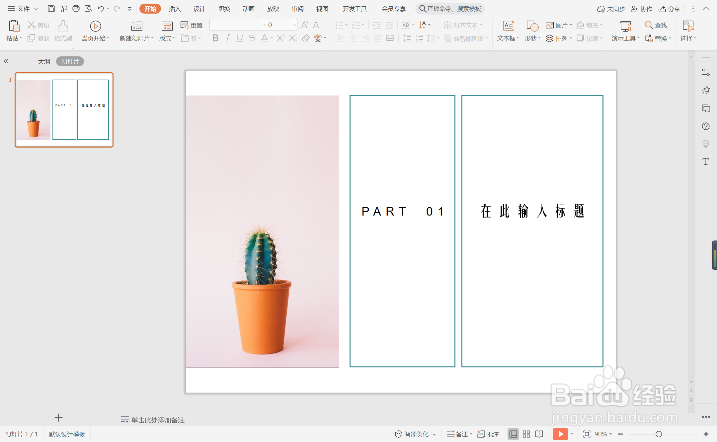Decrease font size with the A- icon
Viewport: 717px width, 442px height.
click(317, 25)
